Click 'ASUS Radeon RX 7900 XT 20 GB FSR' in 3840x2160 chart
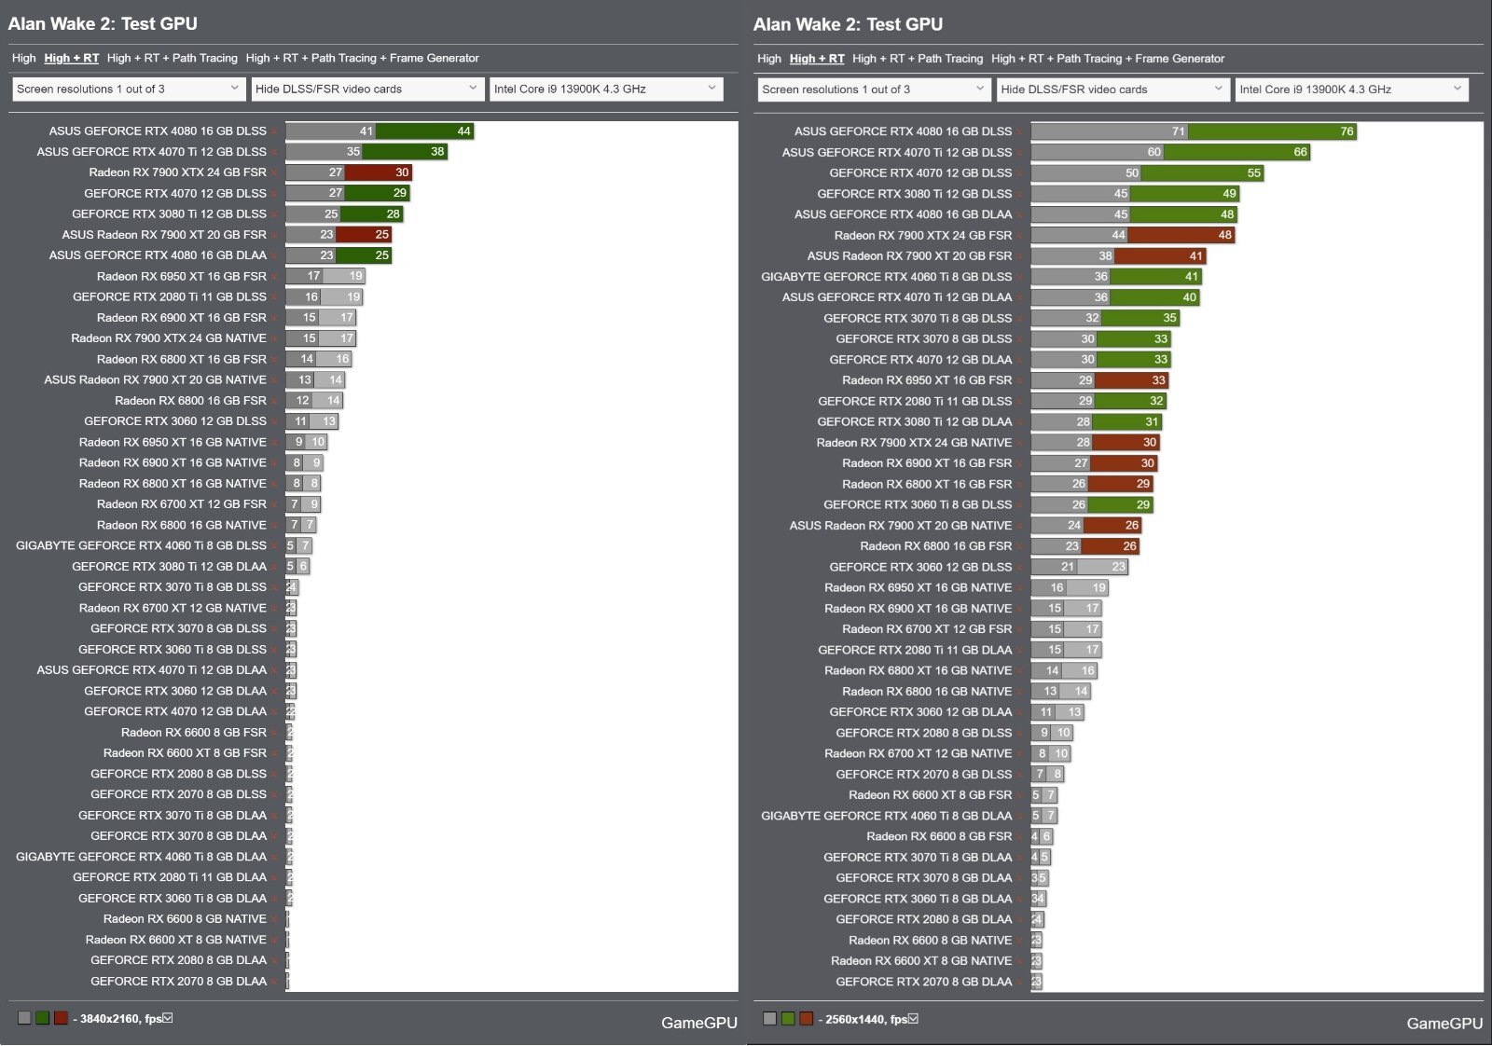 click(x=164, y=235)
